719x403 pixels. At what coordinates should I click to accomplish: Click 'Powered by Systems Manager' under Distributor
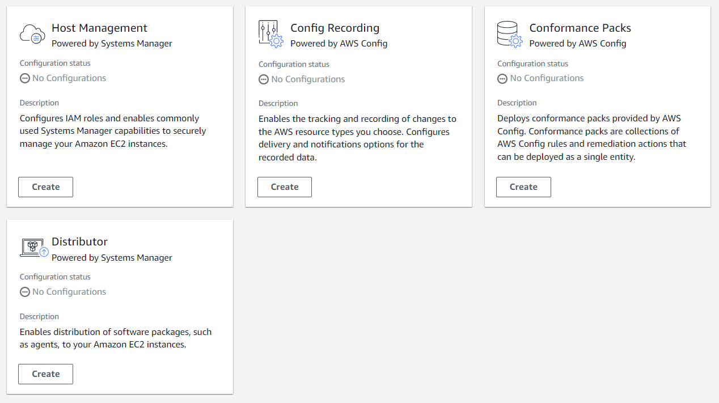(112, 257)
